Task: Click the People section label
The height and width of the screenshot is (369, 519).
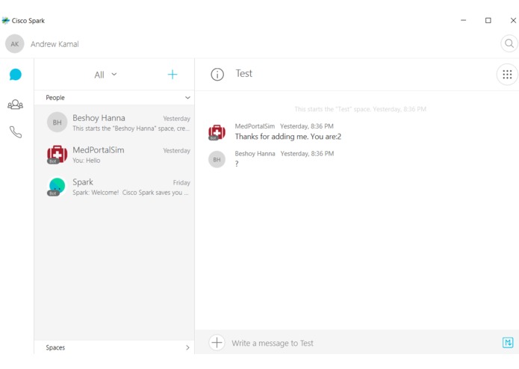Action: (55, 98)
